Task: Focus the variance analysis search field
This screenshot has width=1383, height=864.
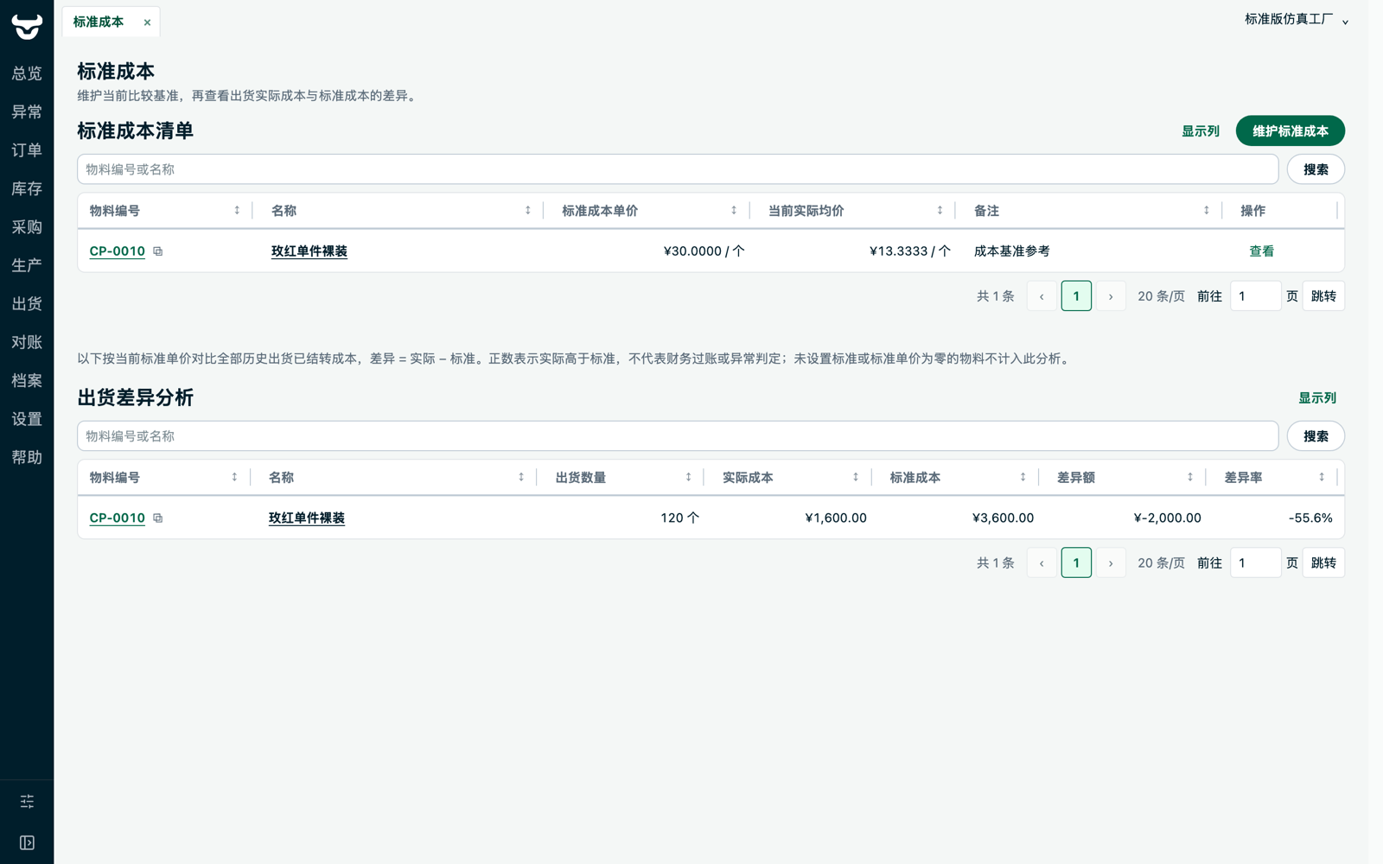Action: click(678, 436)
